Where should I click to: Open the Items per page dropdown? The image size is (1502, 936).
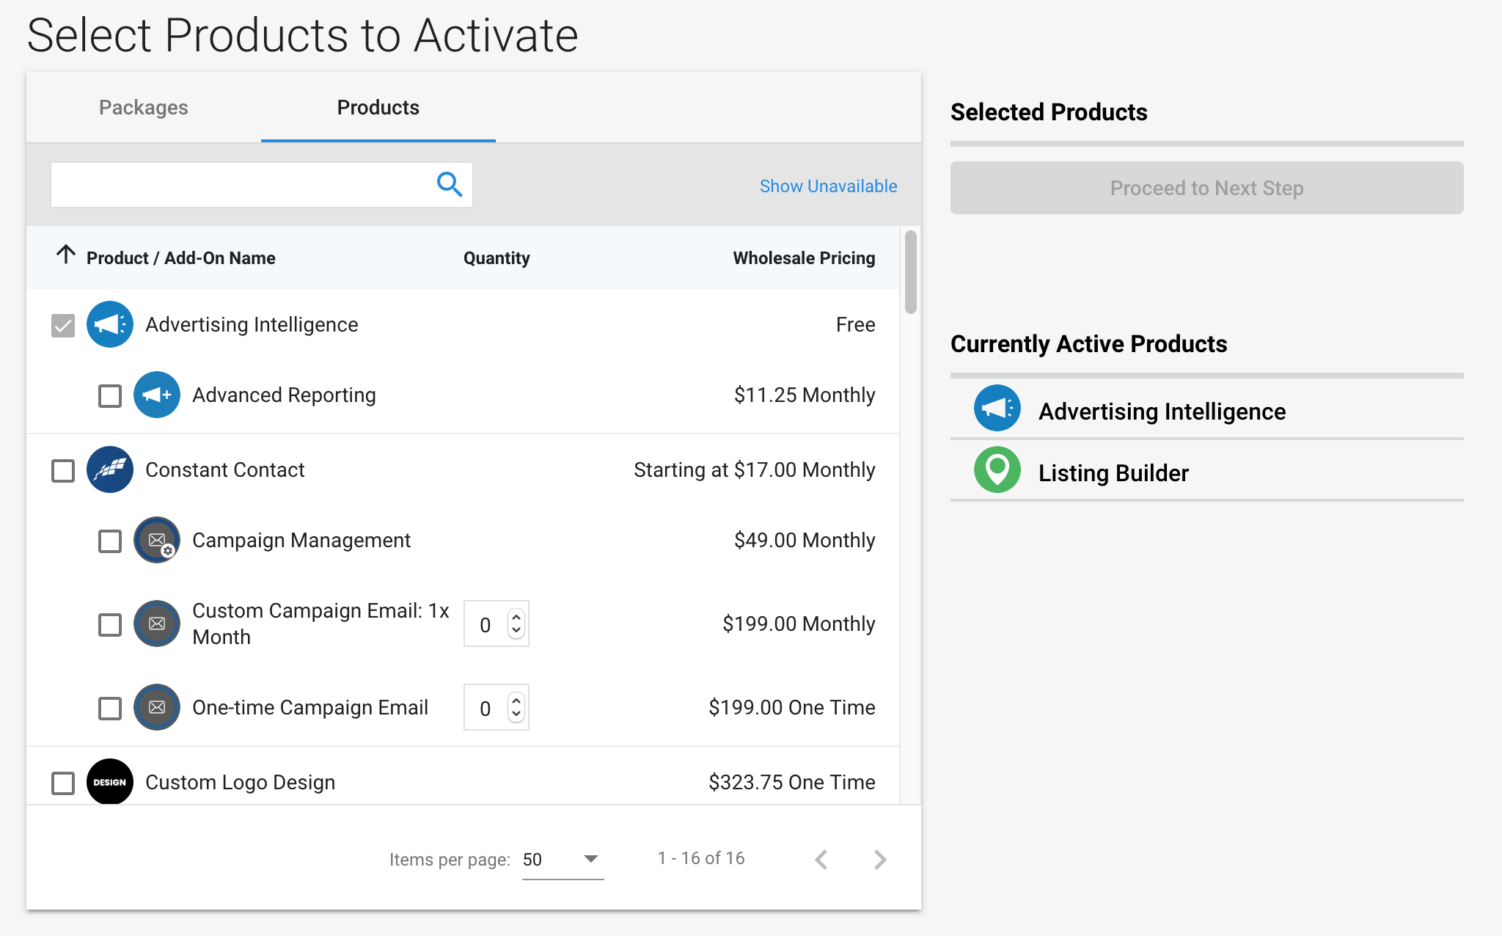(x=563, y=859)
